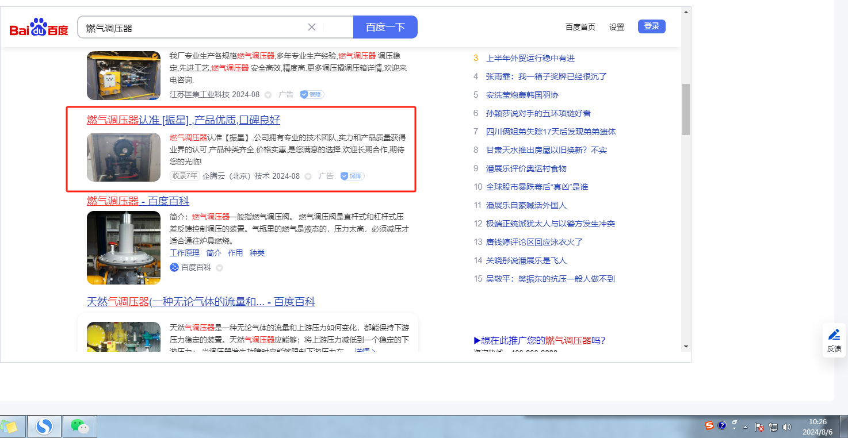This screenshot has height=438, width=848.
Task: Open 设置 in the top navigation
Action: click(x=616, y=27)
